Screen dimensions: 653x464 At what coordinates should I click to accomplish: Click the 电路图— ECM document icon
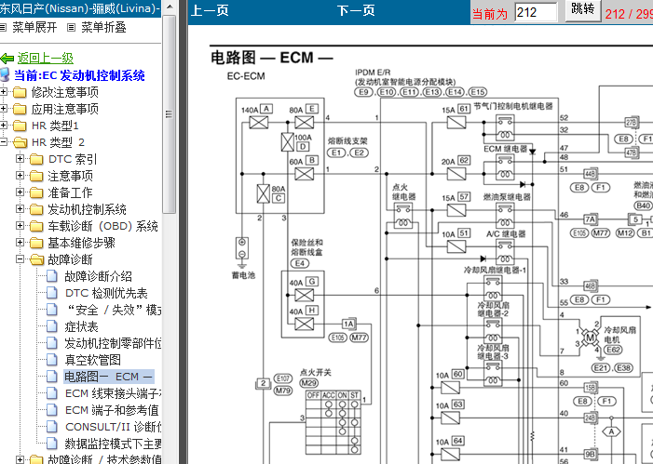tap(52, 377)
